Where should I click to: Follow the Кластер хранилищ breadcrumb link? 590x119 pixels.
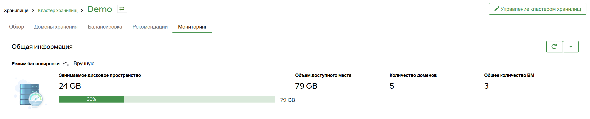(x=58, y=11)
